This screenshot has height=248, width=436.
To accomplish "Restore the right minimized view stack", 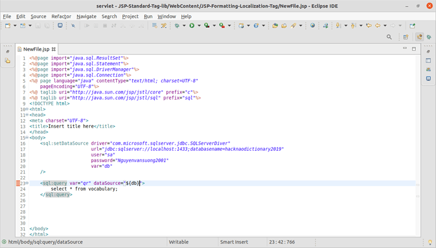I will click(428, 52).
